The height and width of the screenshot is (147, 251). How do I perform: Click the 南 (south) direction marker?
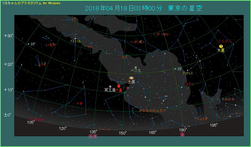[182, 135]
